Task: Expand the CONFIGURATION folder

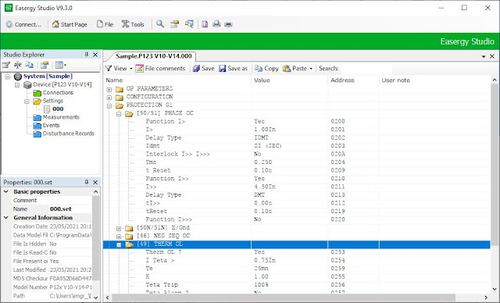Action: (x=109, y=98)
